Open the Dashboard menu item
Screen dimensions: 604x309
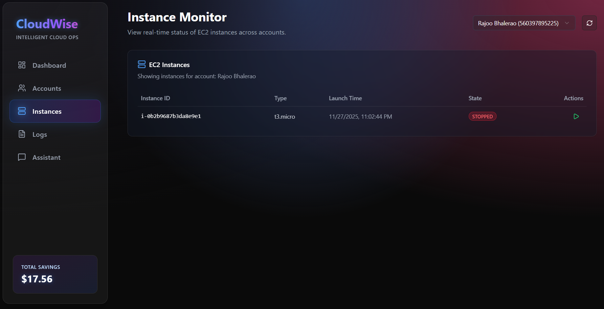(55, 65)
